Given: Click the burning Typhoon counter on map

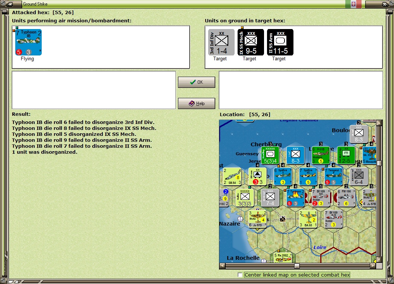Looking at the screenshot, I should click(x=296, y=198).
